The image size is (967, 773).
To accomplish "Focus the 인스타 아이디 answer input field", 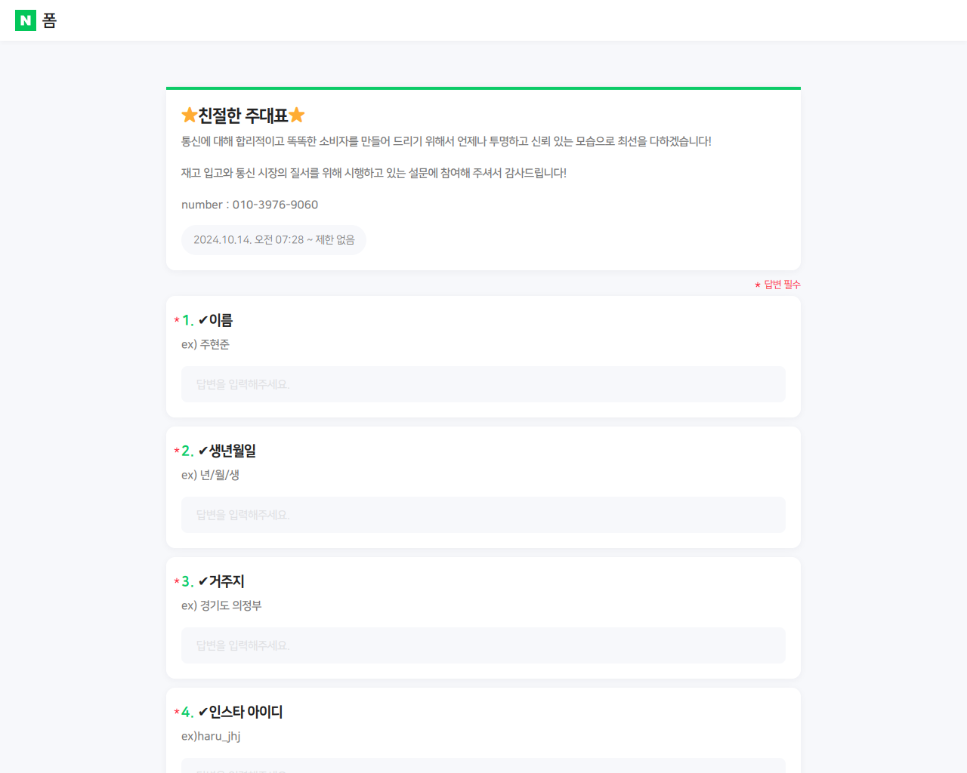I will (483, 765).
